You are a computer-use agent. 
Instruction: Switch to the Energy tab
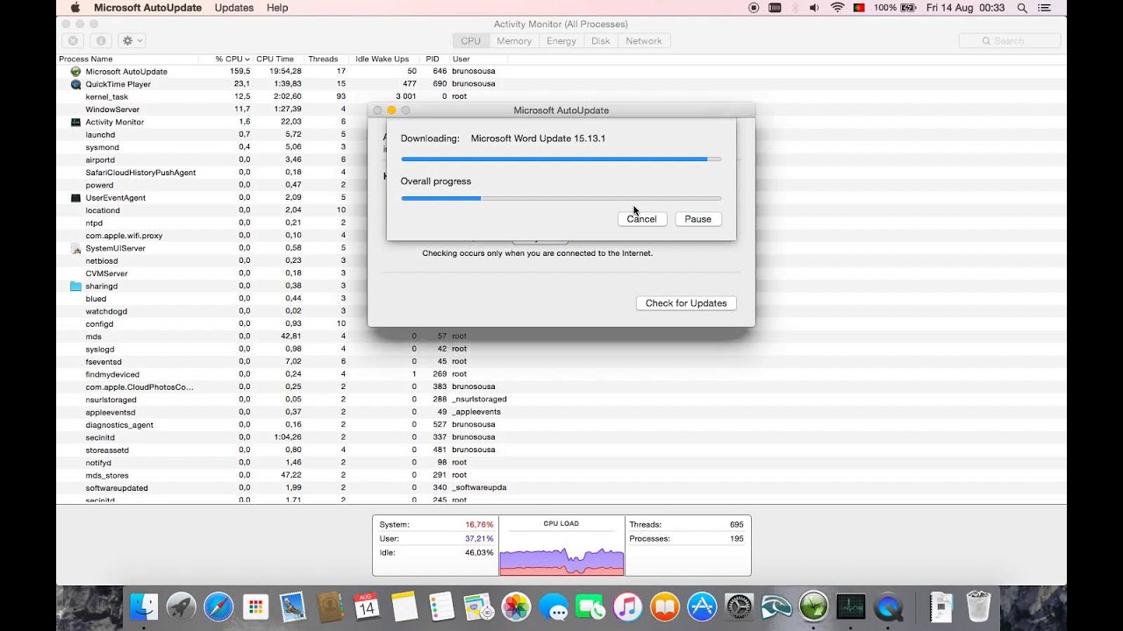click(561, 41)
